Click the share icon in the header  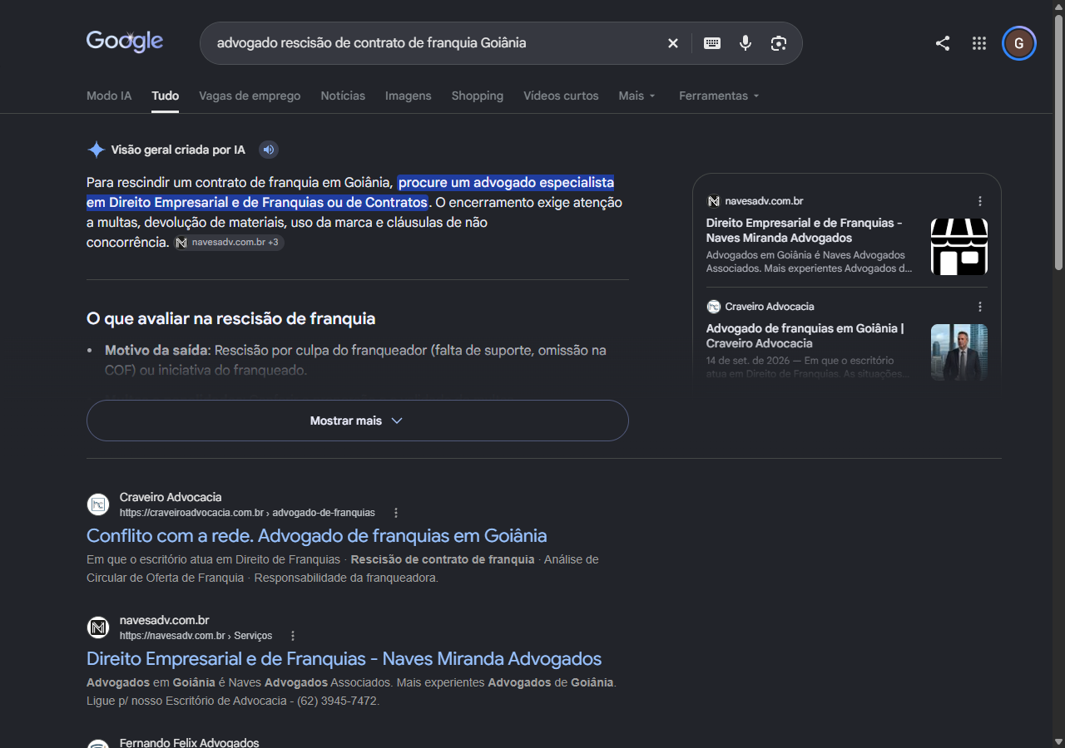943,43
